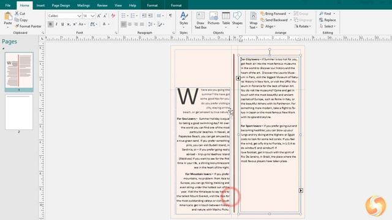
Task: Switch to Mailings tab
Action: tap(83, 5)
